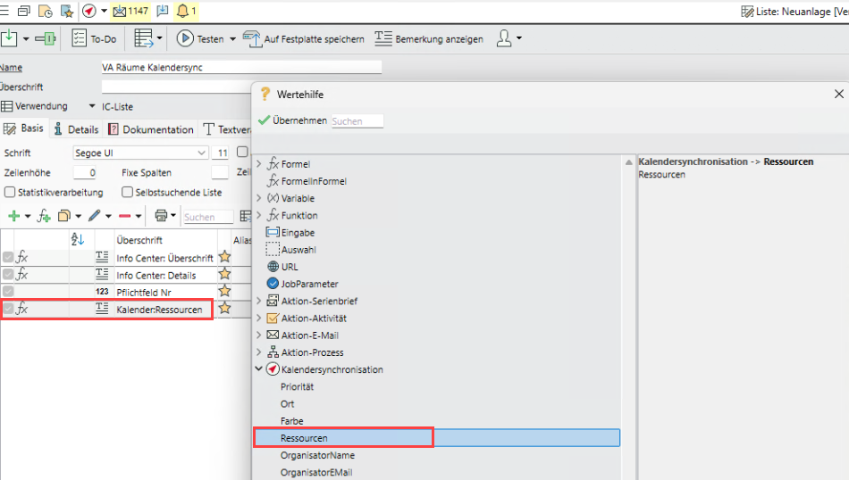The height and width of the screenshot is (480, 849).
Task: Click the red minus remove icon
Action: 125,216
